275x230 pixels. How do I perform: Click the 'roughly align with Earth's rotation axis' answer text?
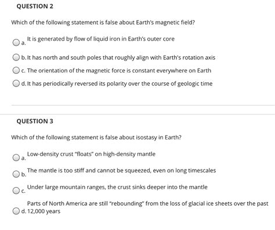pos(121,57)
